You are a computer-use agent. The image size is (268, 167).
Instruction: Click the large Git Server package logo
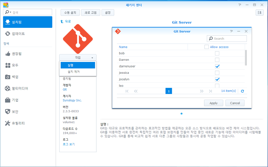click(78, 39)
